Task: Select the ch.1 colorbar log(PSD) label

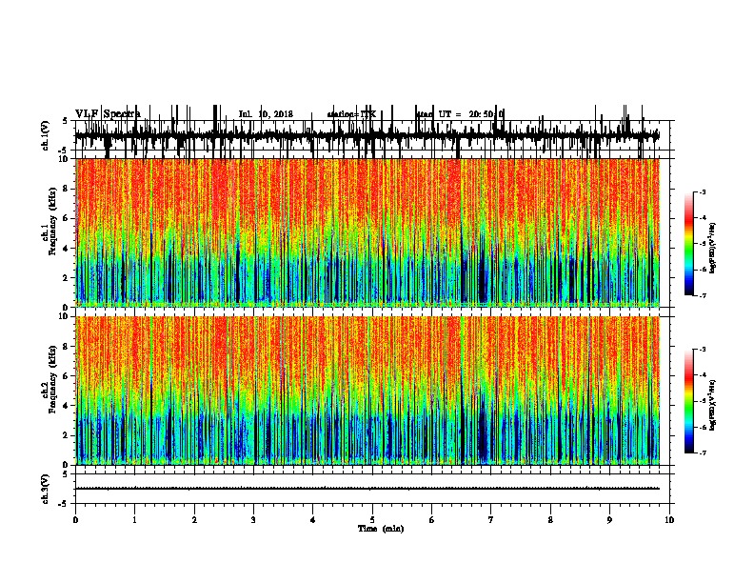Action: coord(712,248)
